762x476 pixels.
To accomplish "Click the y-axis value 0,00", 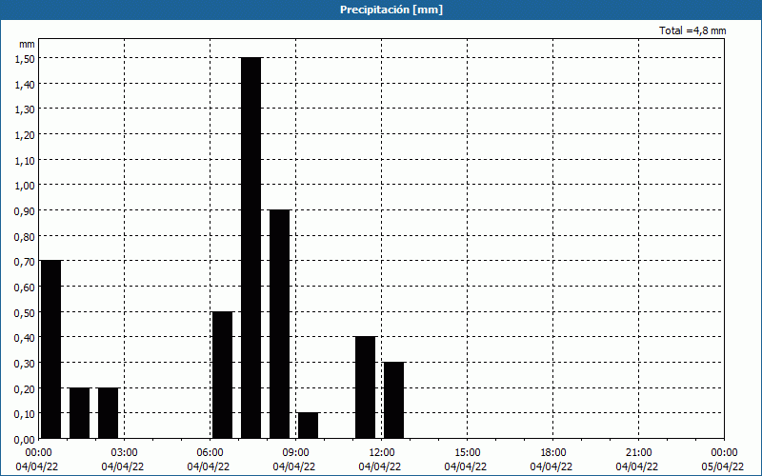I will click(x=25, y=440).
